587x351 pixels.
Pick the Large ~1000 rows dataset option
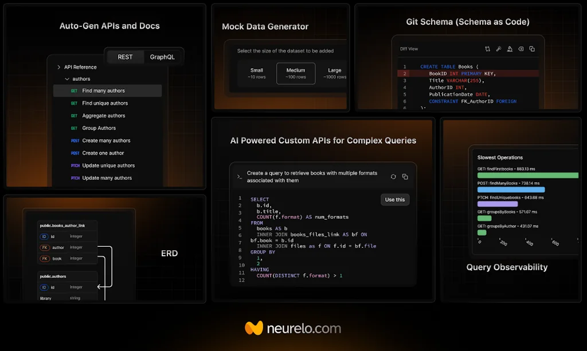(335, 73)
